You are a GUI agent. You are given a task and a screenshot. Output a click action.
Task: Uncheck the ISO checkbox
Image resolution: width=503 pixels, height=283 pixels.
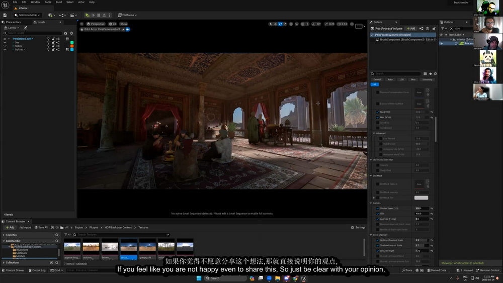(378, 214)
